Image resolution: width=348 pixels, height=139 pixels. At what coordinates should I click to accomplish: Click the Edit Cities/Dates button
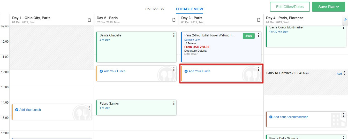click(x=290, y=7)
